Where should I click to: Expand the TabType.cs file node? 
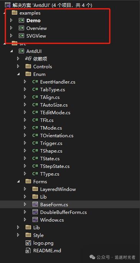(x=25, y=90)
